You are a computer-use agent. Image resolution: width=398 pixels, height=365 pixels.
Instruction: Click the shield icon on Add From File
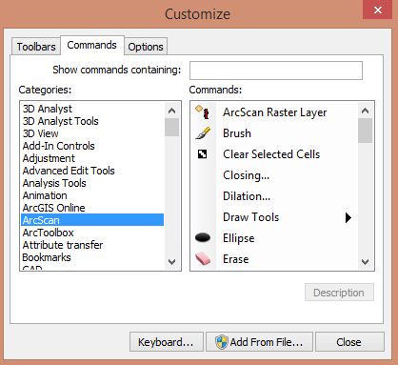coord(222,342)
